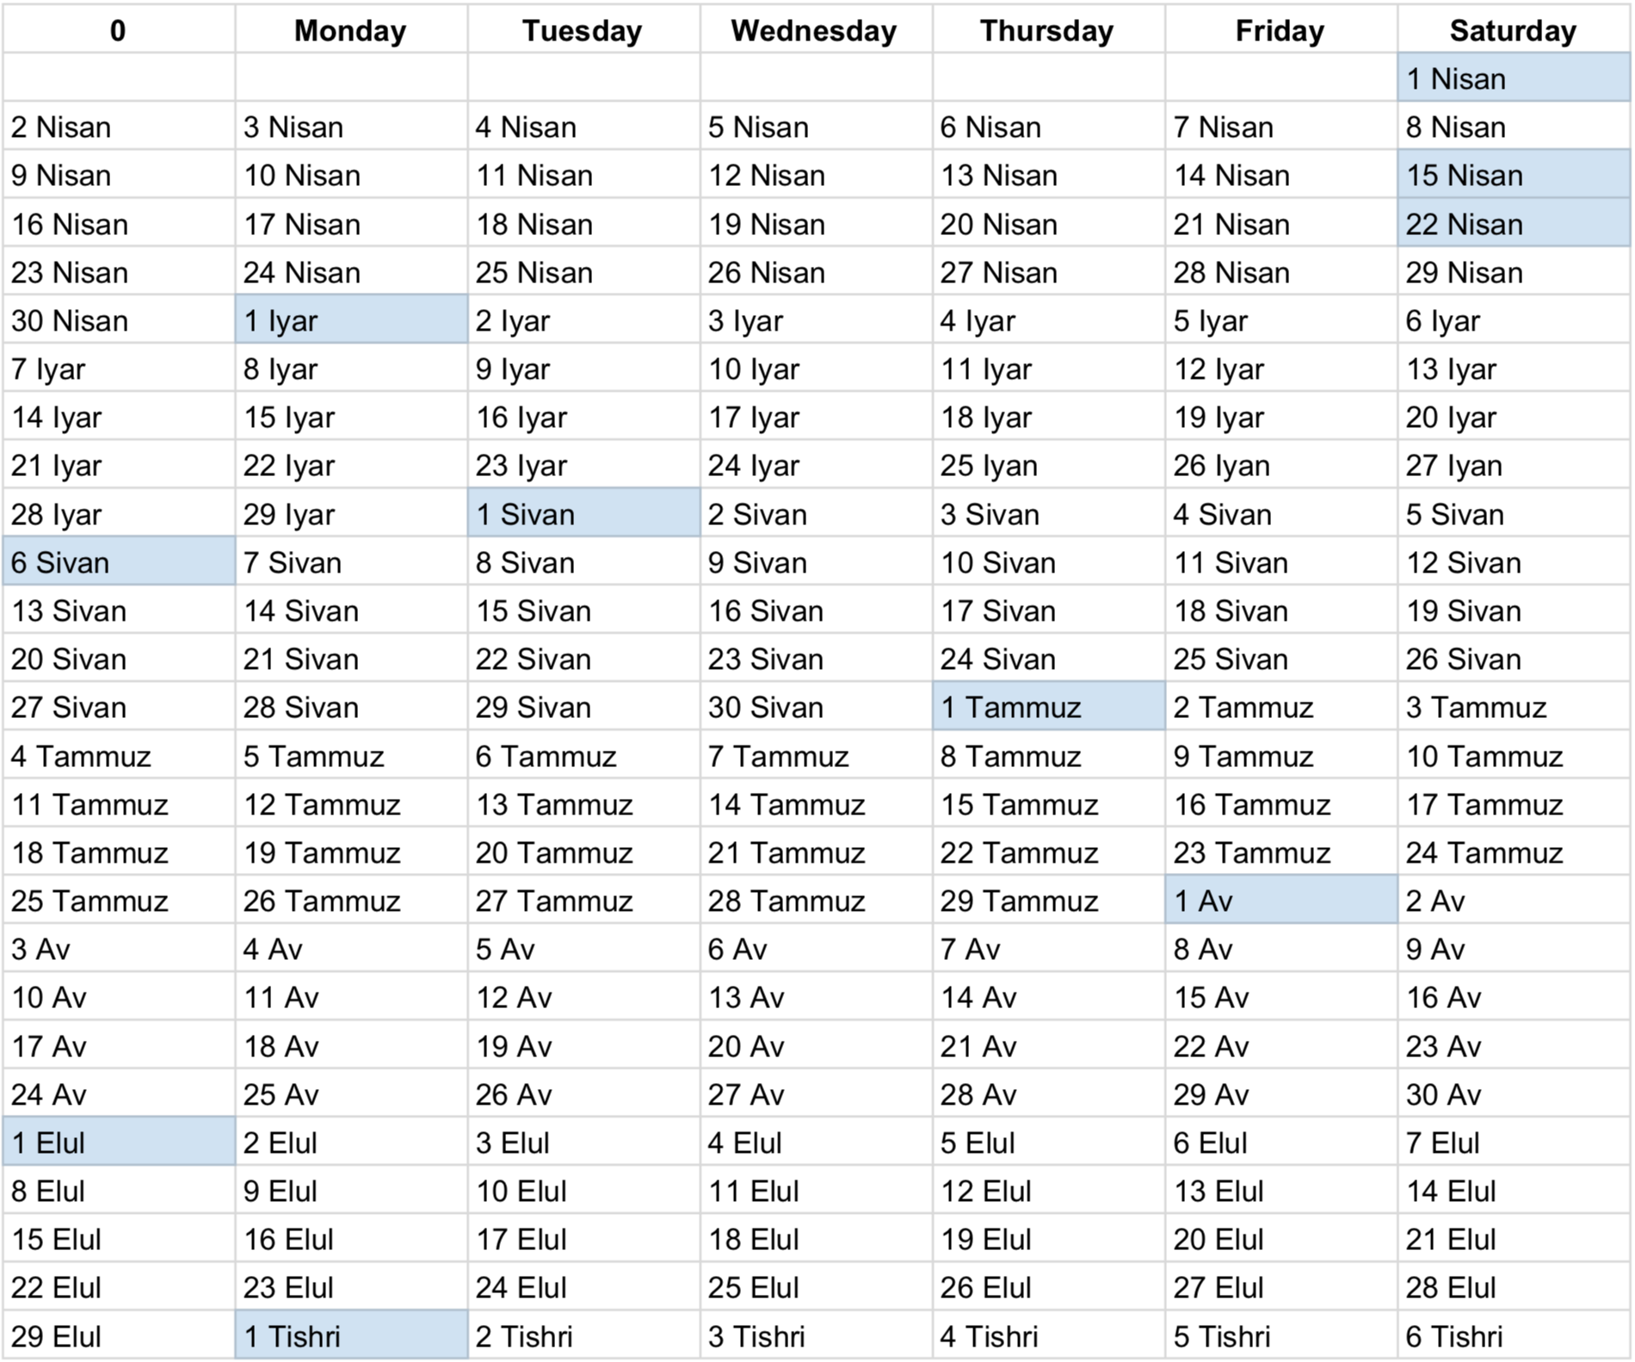Select the highlighted 1 Tammuz cell
The height and width of the screenshot is (1362, 1635).
pos(1048,707)
